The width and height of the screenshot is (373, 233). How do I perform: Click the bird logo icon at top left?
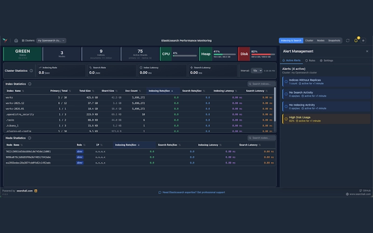point(5,41)
